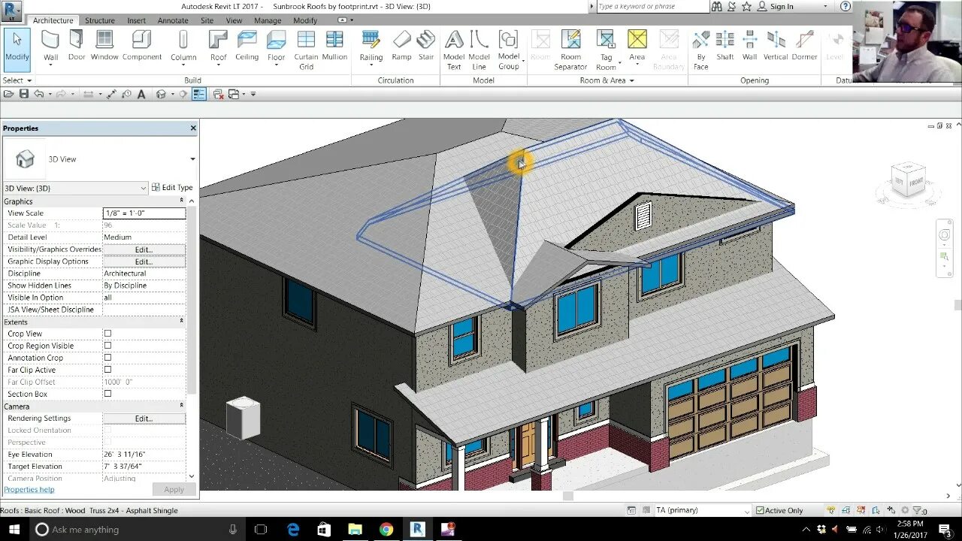Select the Wall tool
The height and width of the screenshot is (541, 962).
[x=50, y=47]
